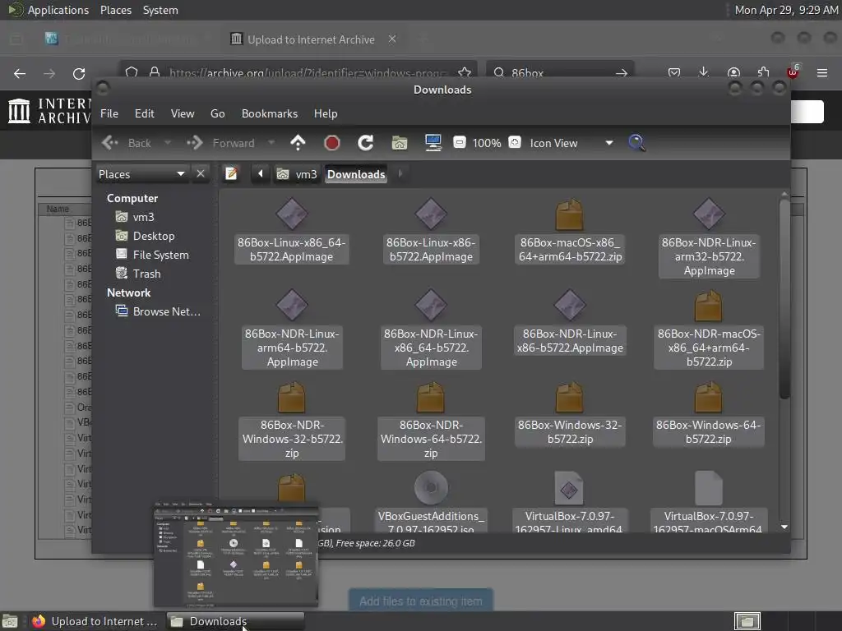Click scrollbar down arrow in file pane
842x631 pixels.
[784, 527]
